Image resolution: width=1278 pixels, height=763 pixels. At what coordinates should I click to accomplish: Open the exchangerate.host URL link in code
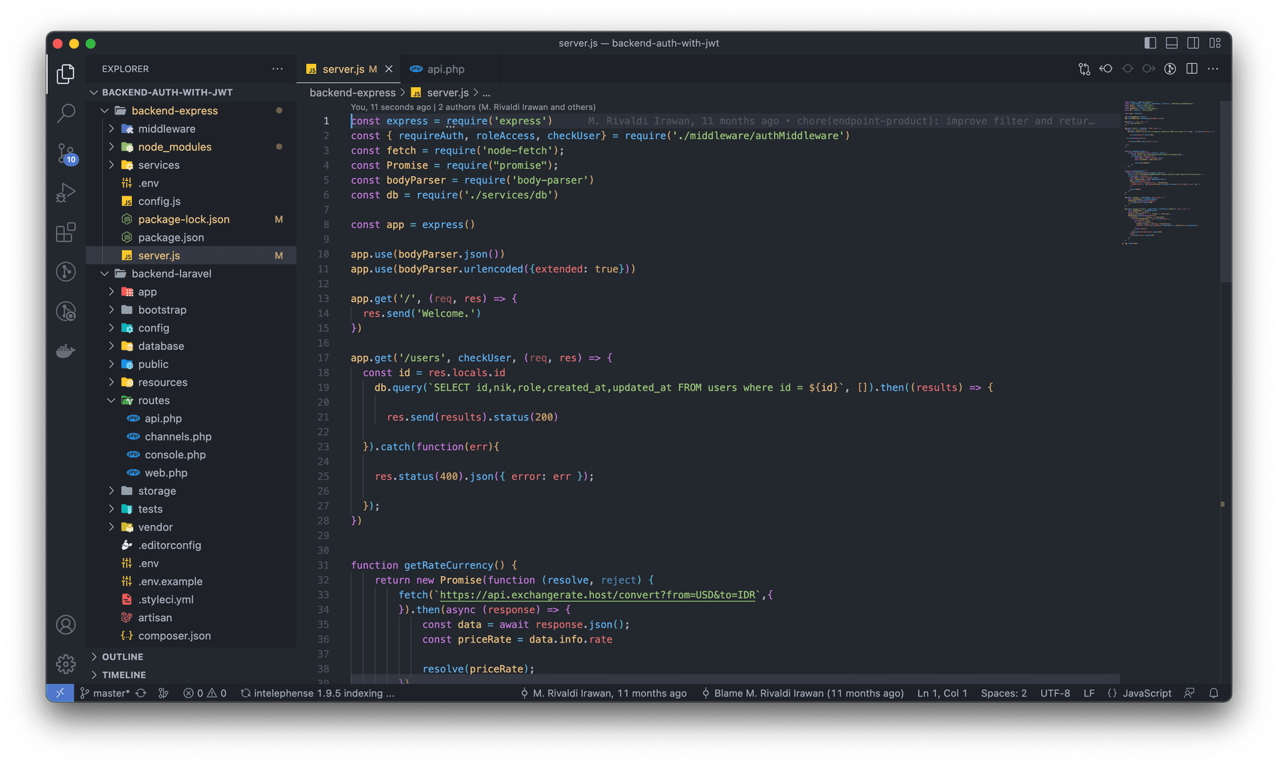[x=598, y=595]
